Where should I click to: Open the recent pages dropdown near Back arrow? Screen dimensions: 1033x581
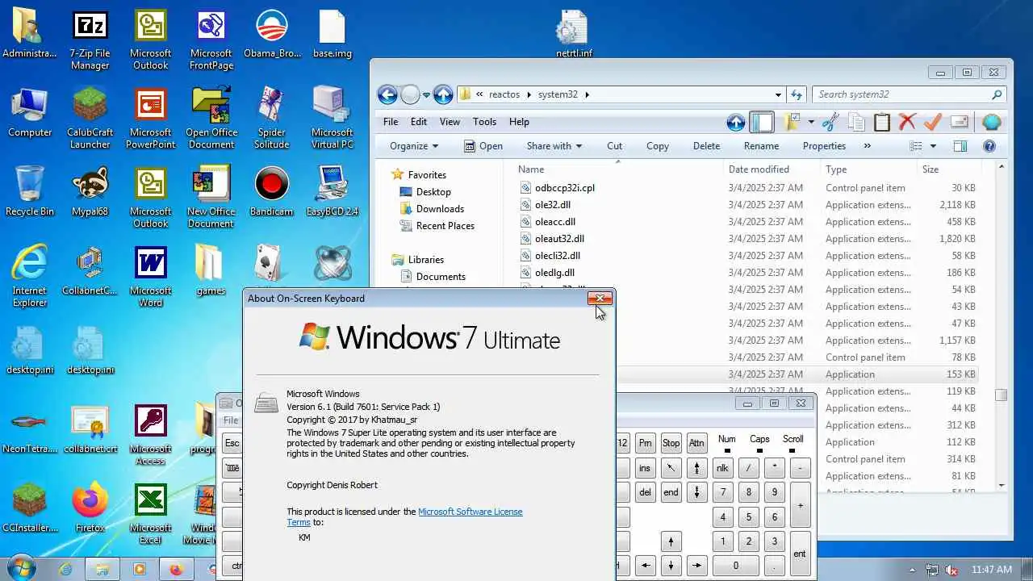(x=426, y=95)
